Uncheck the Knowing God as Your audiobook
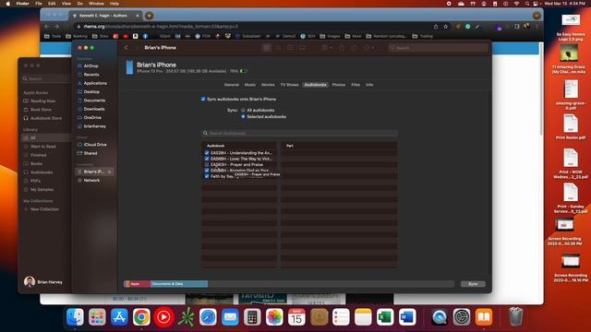This screenshot has height=332, width=591. pyautogui.click(x=207, y=171)
